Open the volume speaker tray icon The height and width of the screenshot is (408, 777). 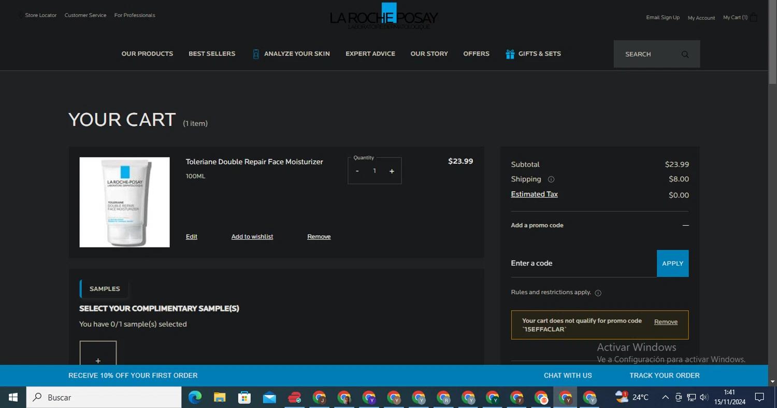(x=703, y=397)
